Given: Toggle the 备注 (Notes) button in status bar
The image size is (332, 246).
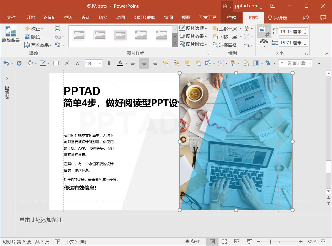Looking at the screenshot, I should 193,242.
